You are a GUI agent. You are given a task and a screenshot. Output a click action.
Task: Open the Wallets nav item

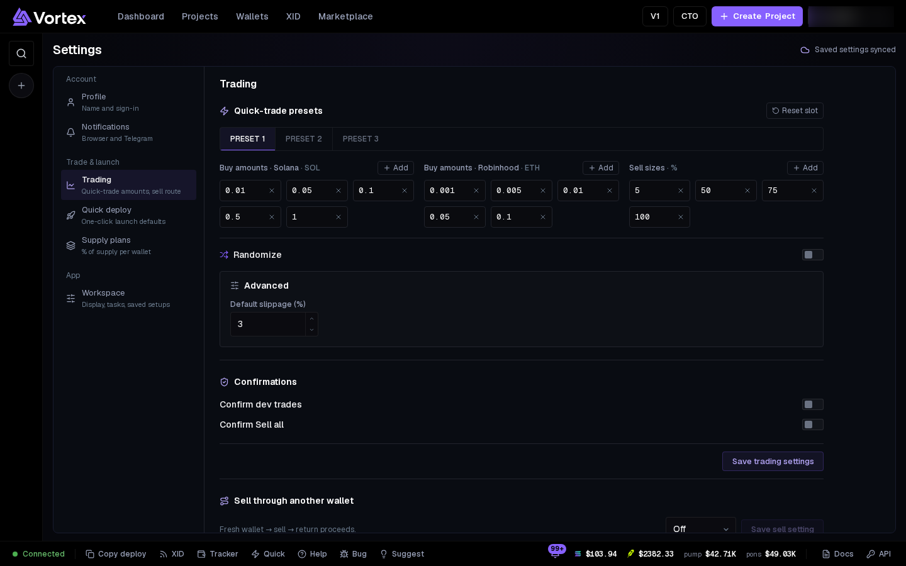pyautogui.click(x=252, y=16)
